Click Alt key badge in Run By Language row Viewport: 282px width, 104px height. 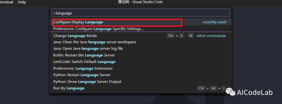coord(213,88)
